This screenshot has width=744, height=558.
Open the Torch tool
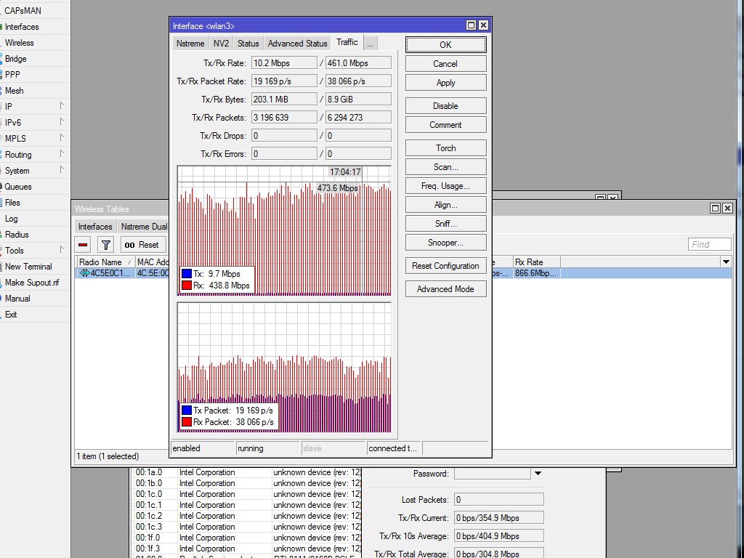(445, 148)
